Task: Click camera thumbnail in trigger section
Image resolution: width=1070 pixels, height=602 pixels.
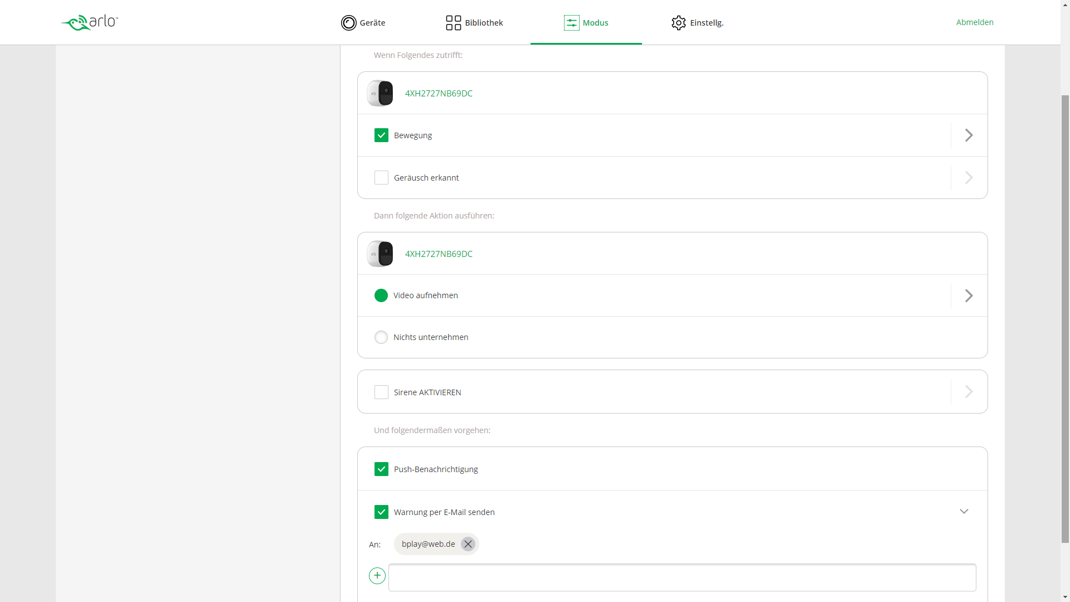Action: click(x=380, y=93)
